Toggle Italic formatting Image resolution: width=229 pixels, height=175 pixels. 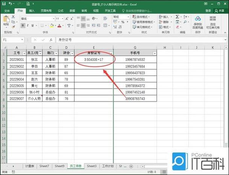(27, 26)
